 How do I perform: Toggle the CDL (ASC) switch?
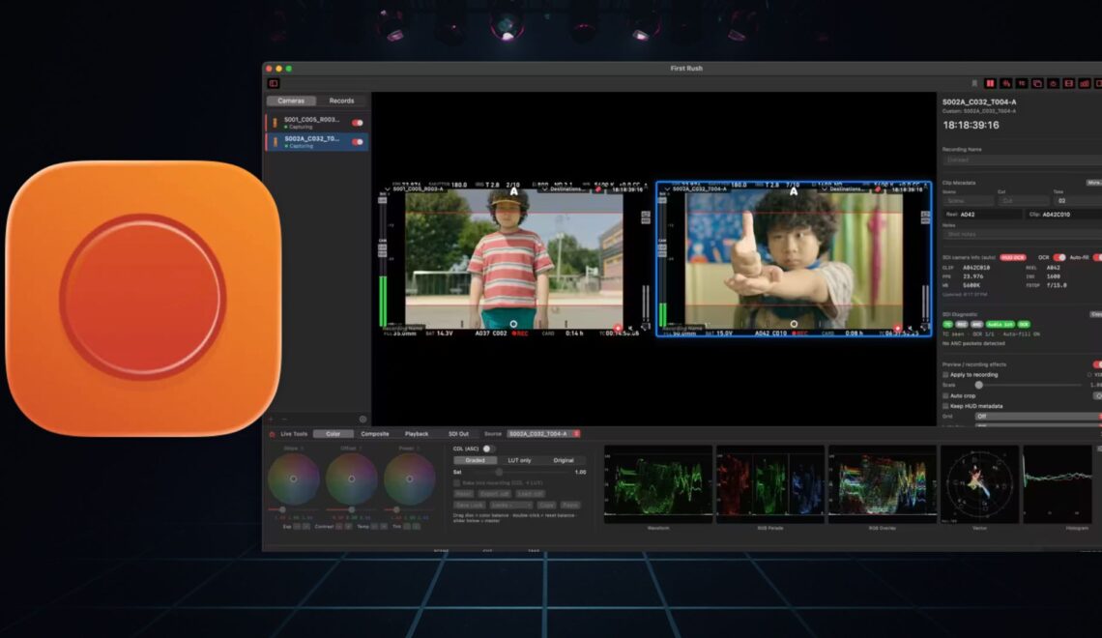click(488, 449)
